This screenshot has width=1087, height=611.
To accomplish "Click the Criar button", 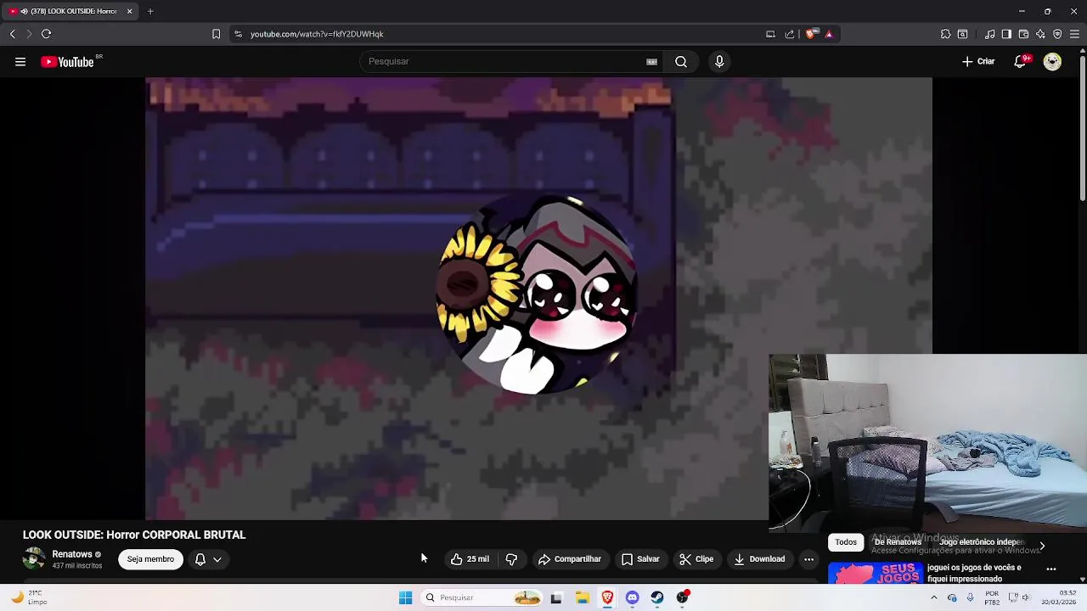I will click(978, 62).
